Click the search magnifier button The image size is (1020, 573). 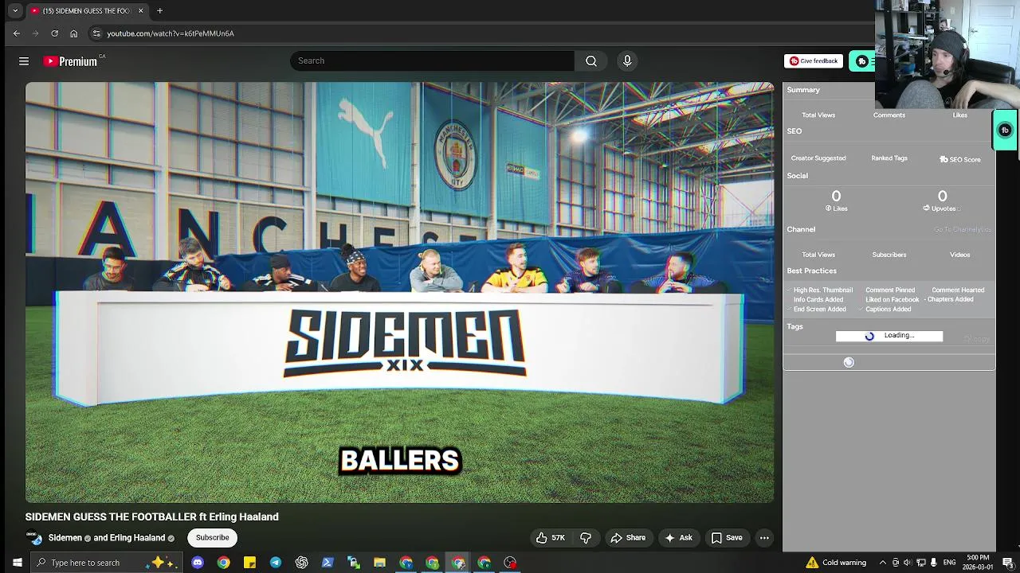591,61
